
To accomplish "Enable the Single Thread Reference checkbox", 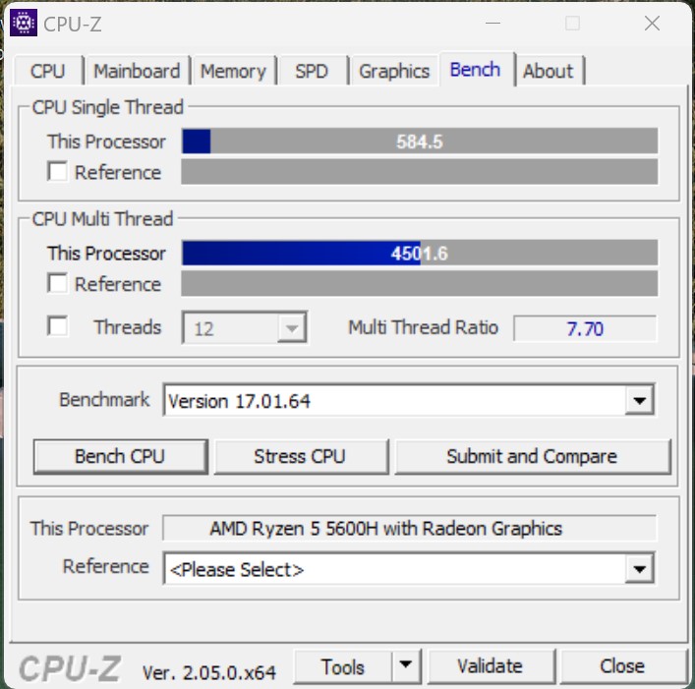I will tap(58, 171).
